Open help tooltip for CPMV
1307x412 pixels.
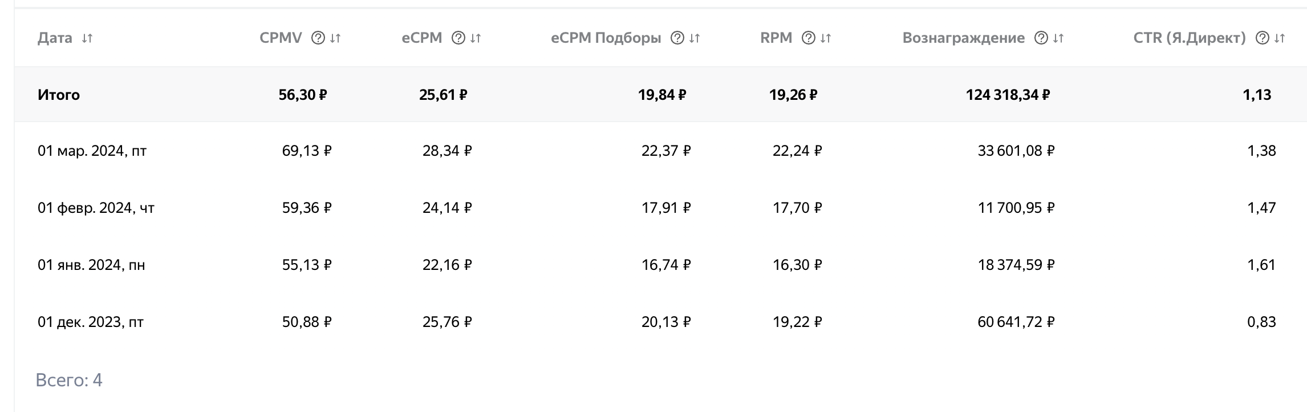coord(318,38)
